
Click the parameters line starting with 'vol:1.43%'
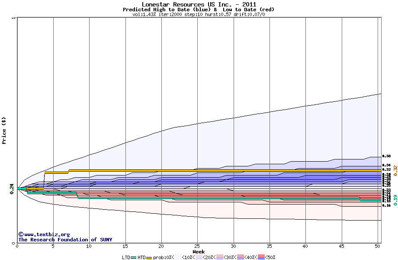pos(199,14)
